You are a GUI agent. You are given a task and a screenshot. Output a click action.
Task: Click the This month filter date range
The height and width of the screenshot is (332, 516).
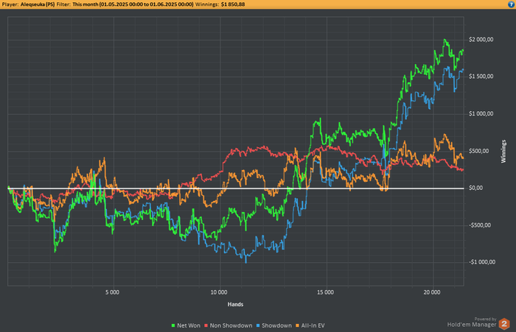click(133, 4)
